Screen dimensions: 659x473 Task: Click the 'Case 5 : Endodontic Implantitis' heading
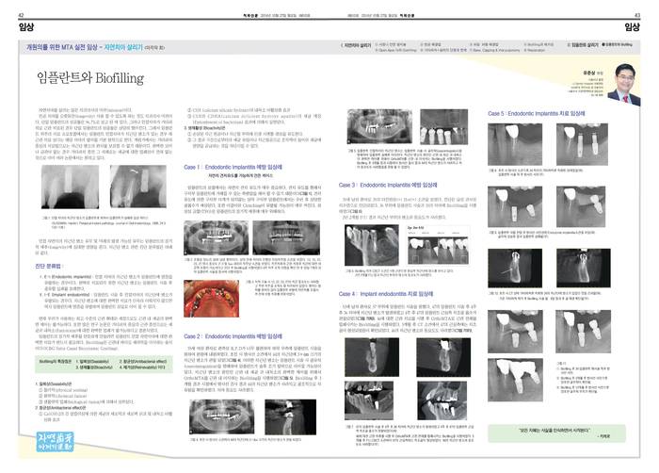[537, 114]
